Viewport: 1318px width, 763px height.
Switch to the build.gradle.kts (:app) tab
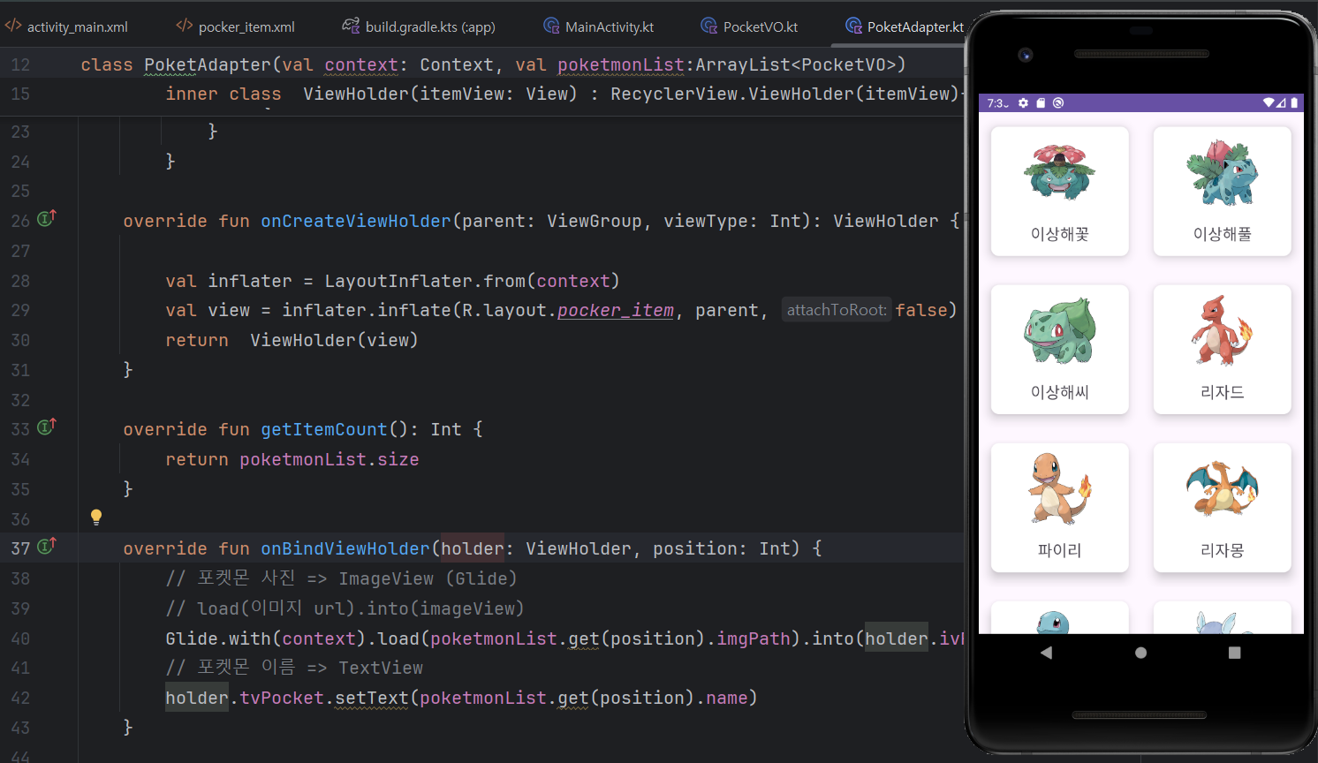click(420, 26)
